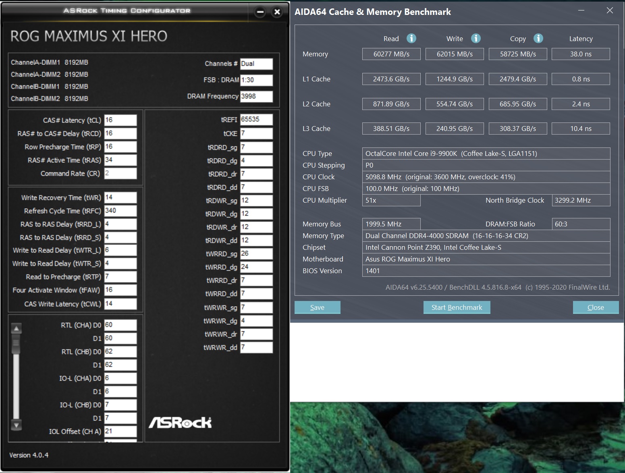Screen dimensions: 625x473
Task: Save the AIDA64 benchmark results
Action: 317,307
